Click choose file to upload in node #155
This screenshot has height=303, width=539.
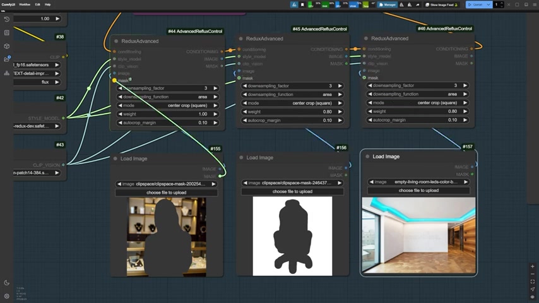167,193
